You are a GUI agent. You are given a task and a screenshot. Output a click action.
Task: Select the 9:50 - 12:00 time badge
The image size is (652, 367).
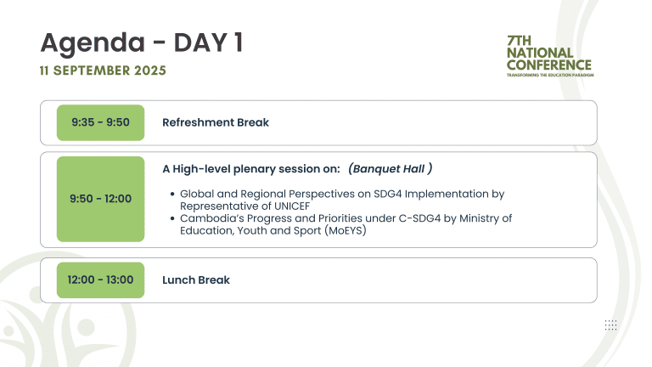[x=101, y=199]
